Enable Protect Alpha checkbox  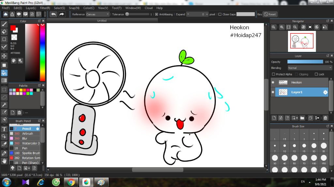pyautogui.click(x=274, y=74)
